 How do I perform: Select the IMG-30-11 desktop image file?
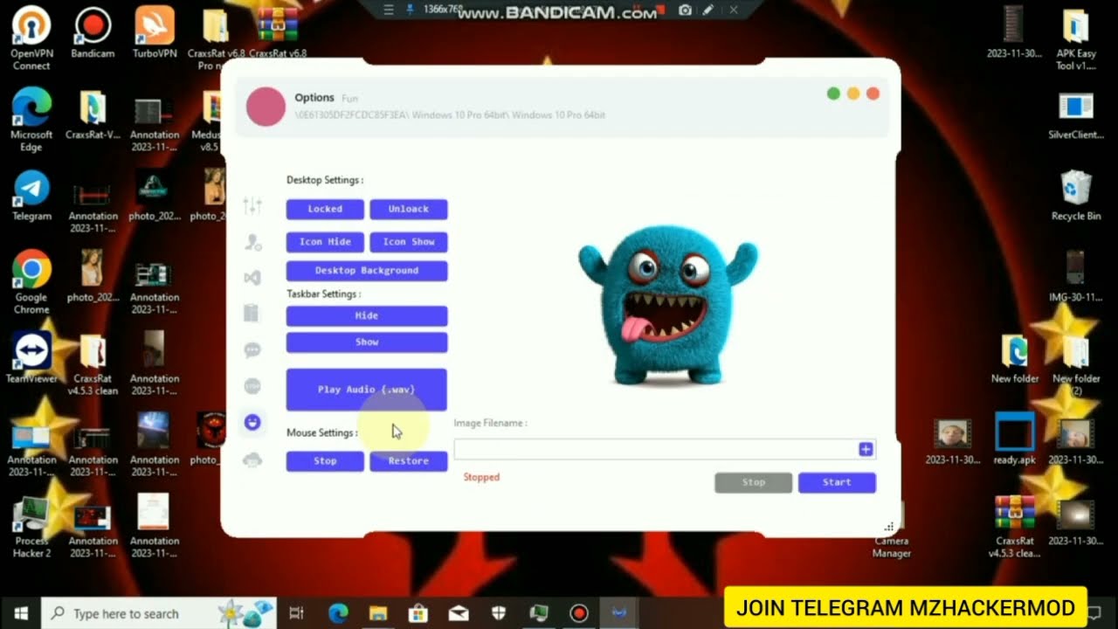click(1076, 277)
